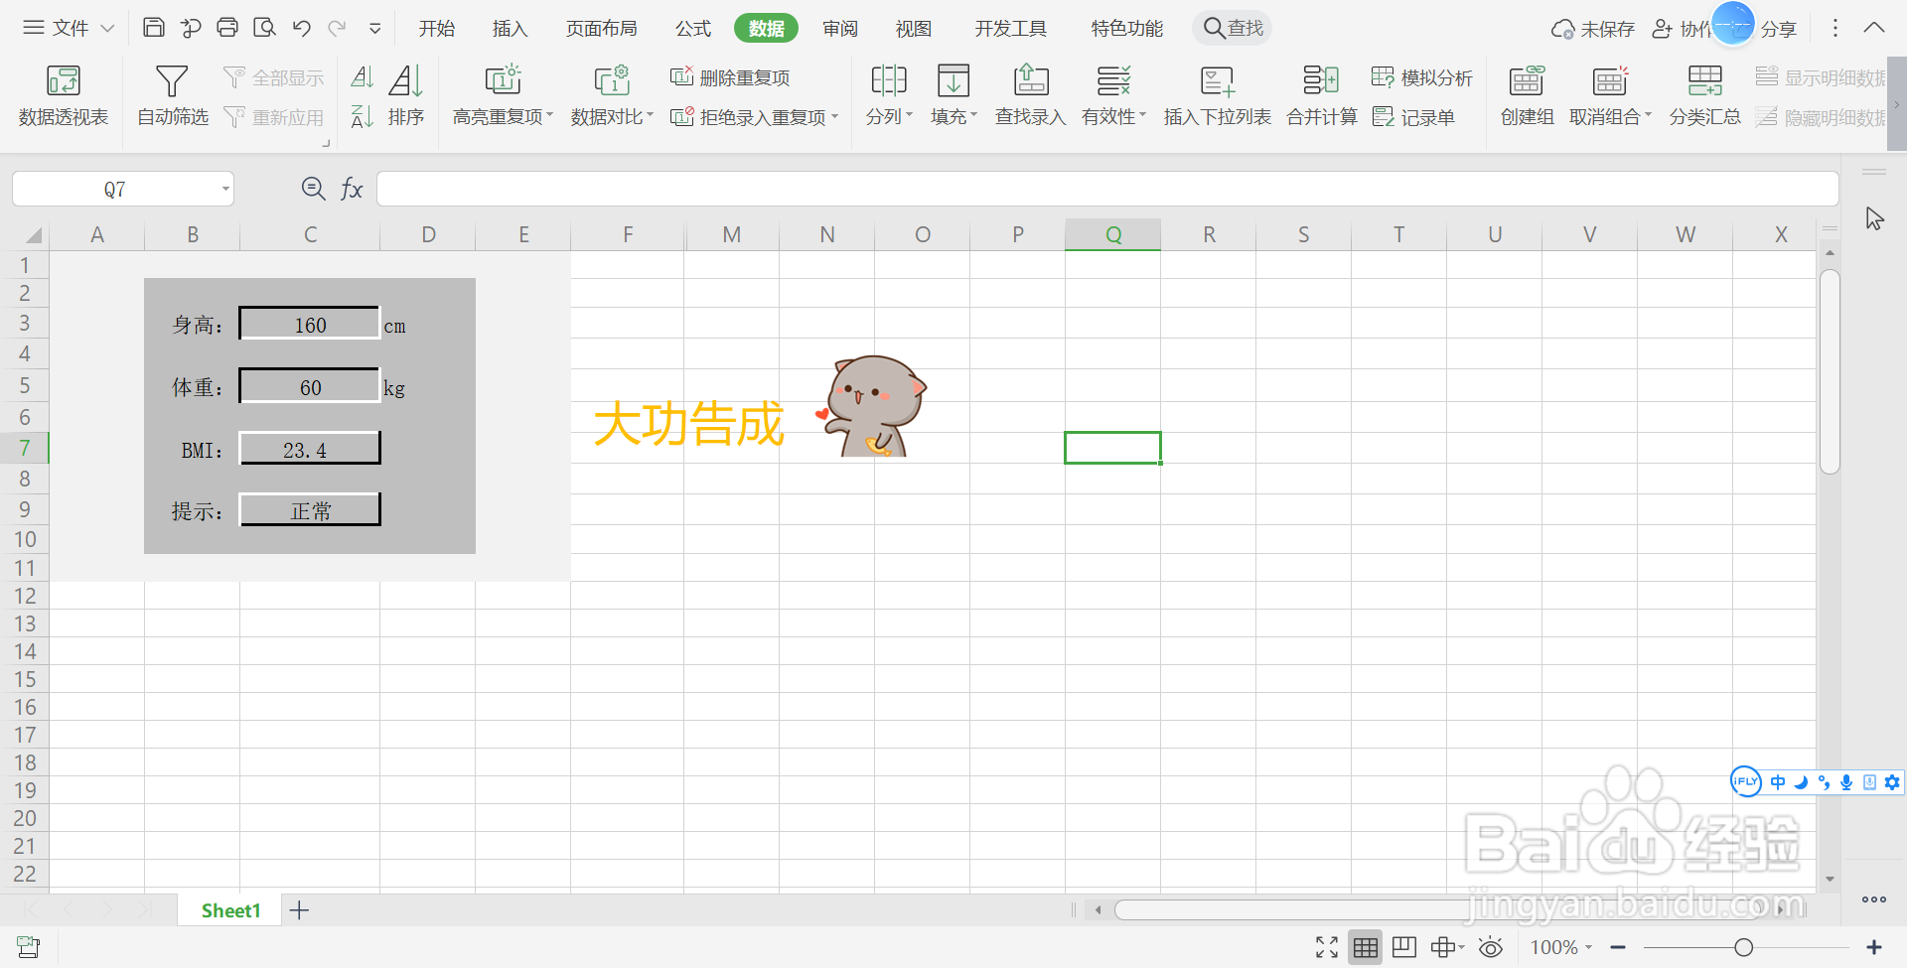Open the 特色功能 tab
This screenshot has height=968, width=1907.
pyautogui.click(x=1127, y=28)
